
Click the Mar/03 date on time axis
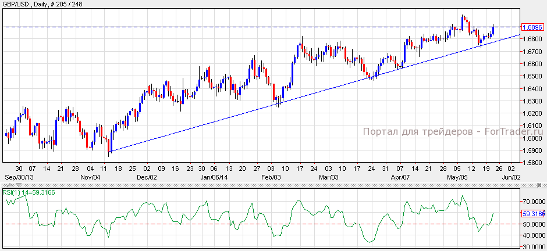(329, 177)
